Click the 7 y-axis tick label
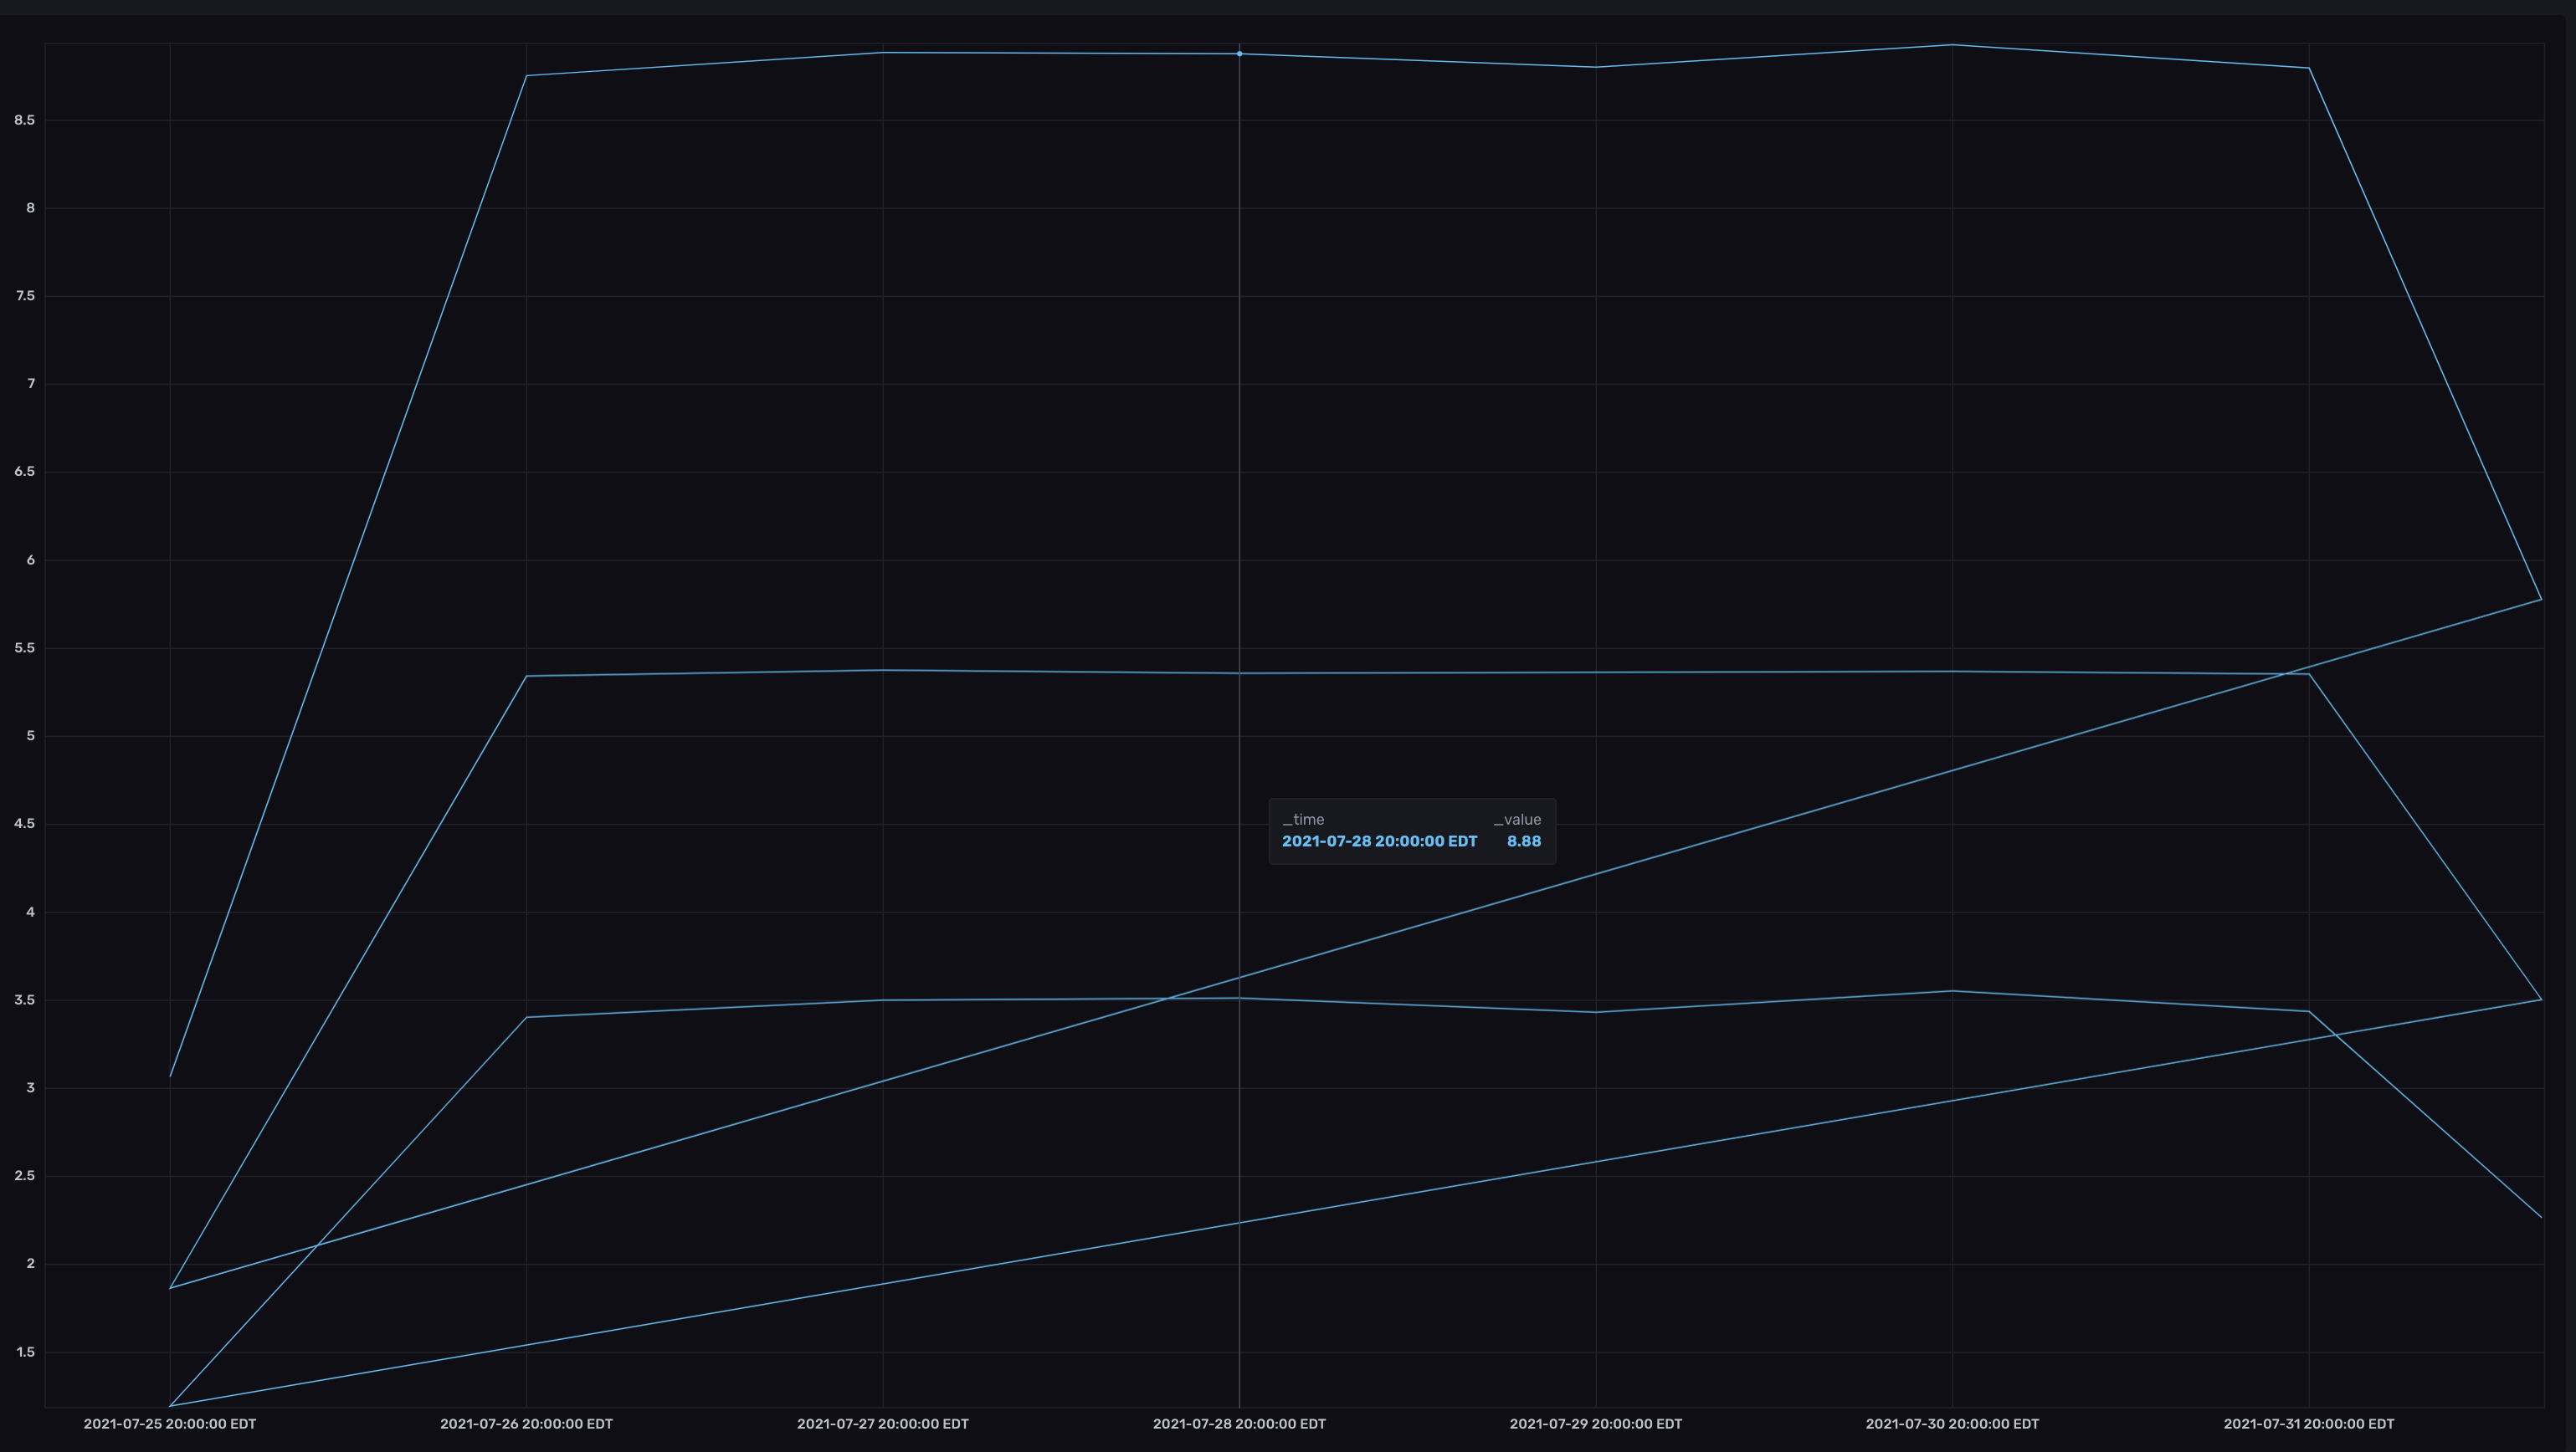The width and height of the screenshot is (2576, 1452). [x=31, y=384]
